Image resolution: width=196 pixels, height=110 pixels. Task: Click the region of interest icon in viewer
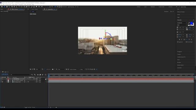tap(66, 69)
